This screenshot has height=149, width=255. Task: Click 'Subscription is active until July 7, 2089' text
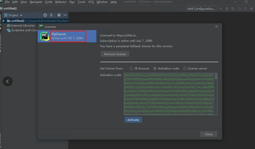[x=126, y=41]
